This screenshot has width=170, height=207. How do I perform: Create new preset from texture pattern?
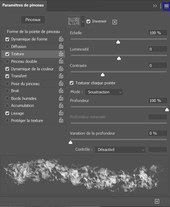(x=115, y=22)
